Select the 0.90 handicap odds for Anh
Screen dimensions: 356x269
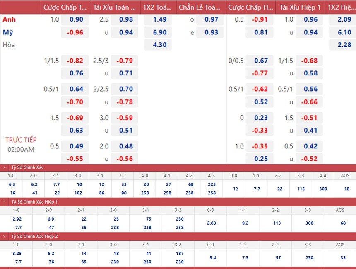(77, 19)
